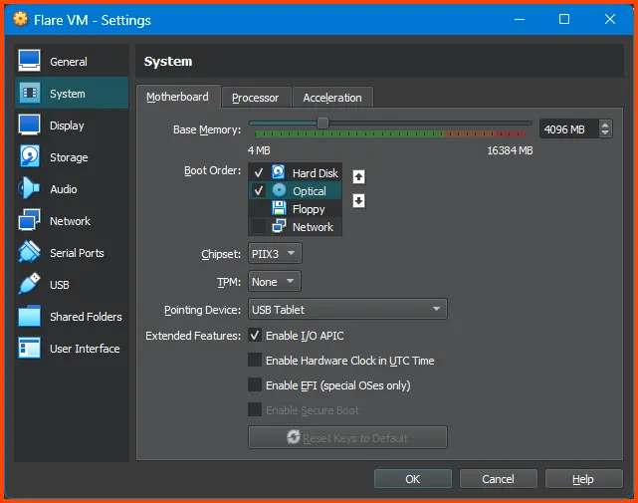
Task: Click the Flare VM gear icon in title bar
Action: pyautogui.click(x=20, y=19)
